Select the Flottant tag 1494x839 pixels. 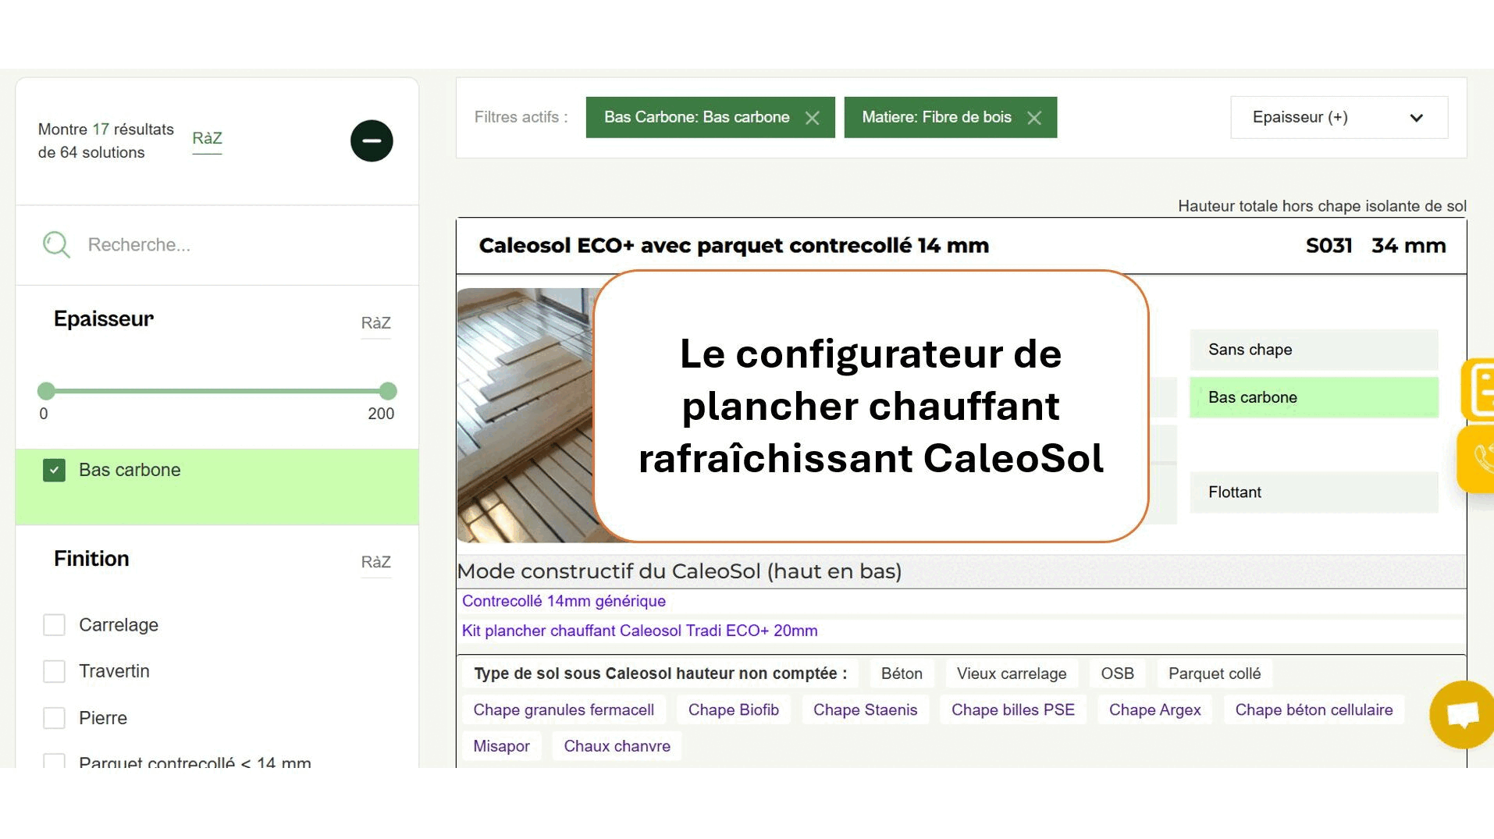point(1314,492)
